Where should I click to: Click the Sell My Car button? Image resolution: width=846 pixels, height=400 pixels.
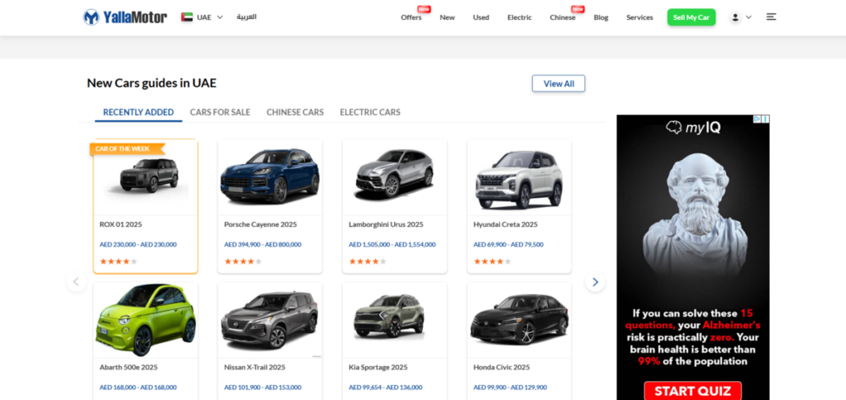click(692, 17)
